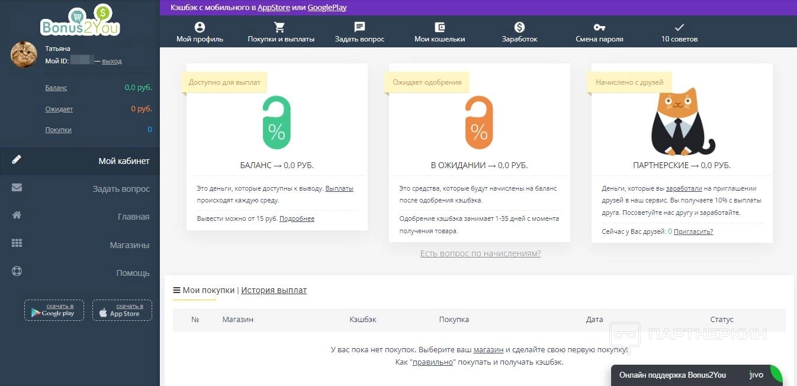Open the 'правильно' link
797x386 pixels.
coord(433,362)
